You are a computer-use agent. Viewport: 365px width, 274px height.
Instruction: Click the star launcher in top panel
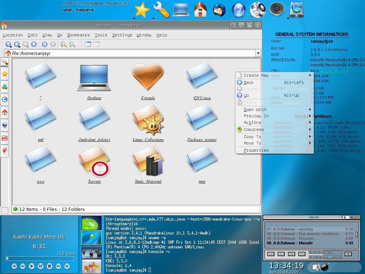[142, 10]
